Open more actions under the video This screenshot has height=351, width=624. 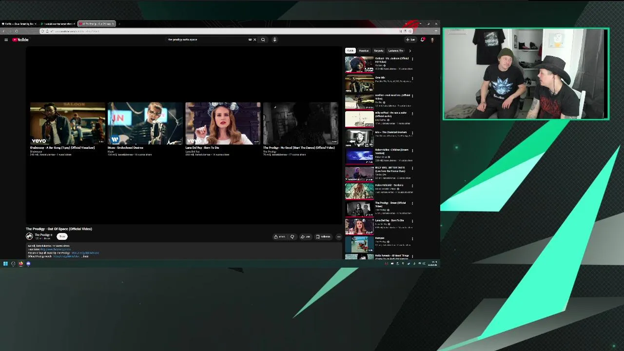click(x=339, y=237)
